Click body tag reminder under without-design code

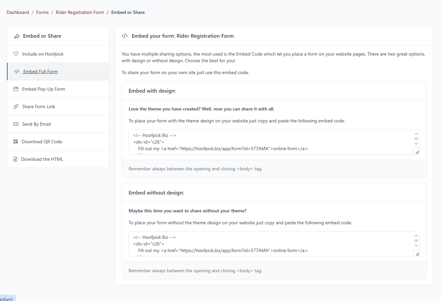[195, 271]
